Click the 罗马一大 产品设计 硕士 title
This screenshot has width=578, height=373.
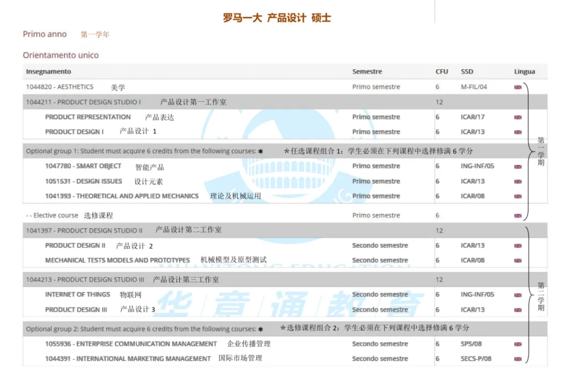pos(277,17)
